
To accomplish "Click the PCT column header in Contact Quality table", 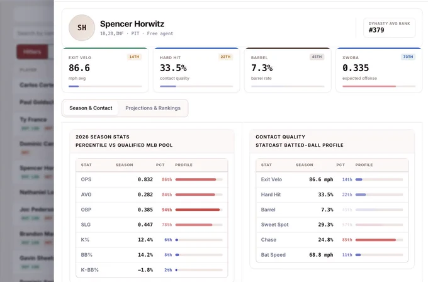I will (341, 165).
